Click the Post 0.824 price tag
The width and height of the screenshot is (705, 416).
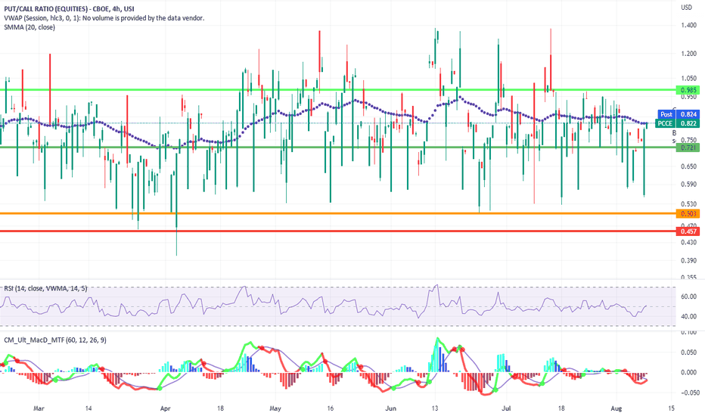click(679, 114)
